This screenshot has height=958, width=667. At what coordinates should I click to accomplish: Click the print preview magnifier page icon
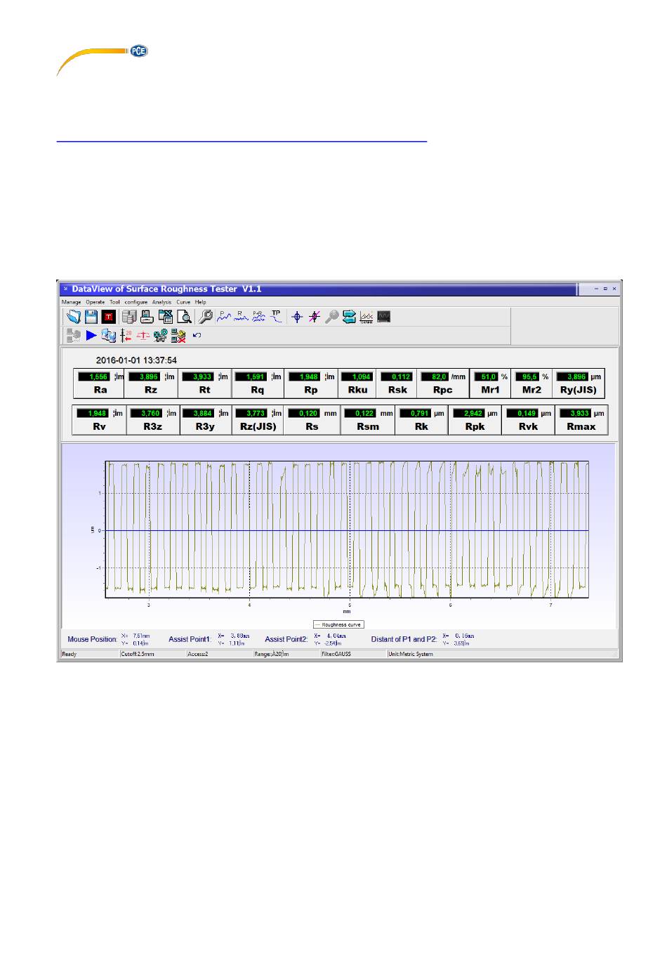tap(184, 317)
